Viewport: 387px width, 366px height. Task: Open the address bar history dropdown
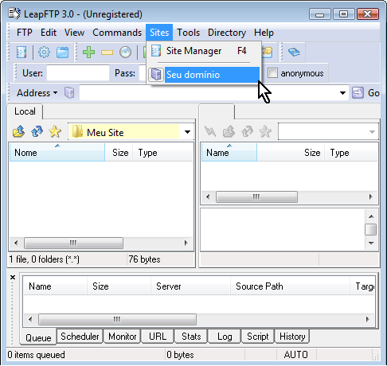pos(342,93)
